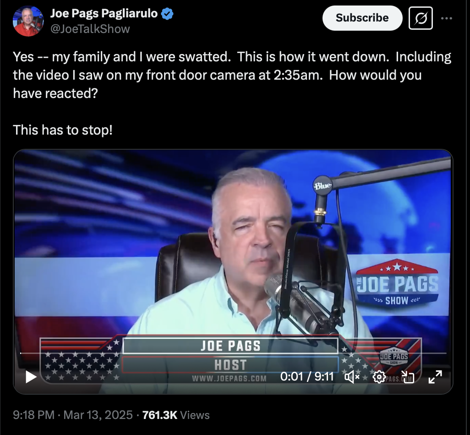Click "This has to stop!" text
This screenshot has width=470, height=435.
(63, 130)
